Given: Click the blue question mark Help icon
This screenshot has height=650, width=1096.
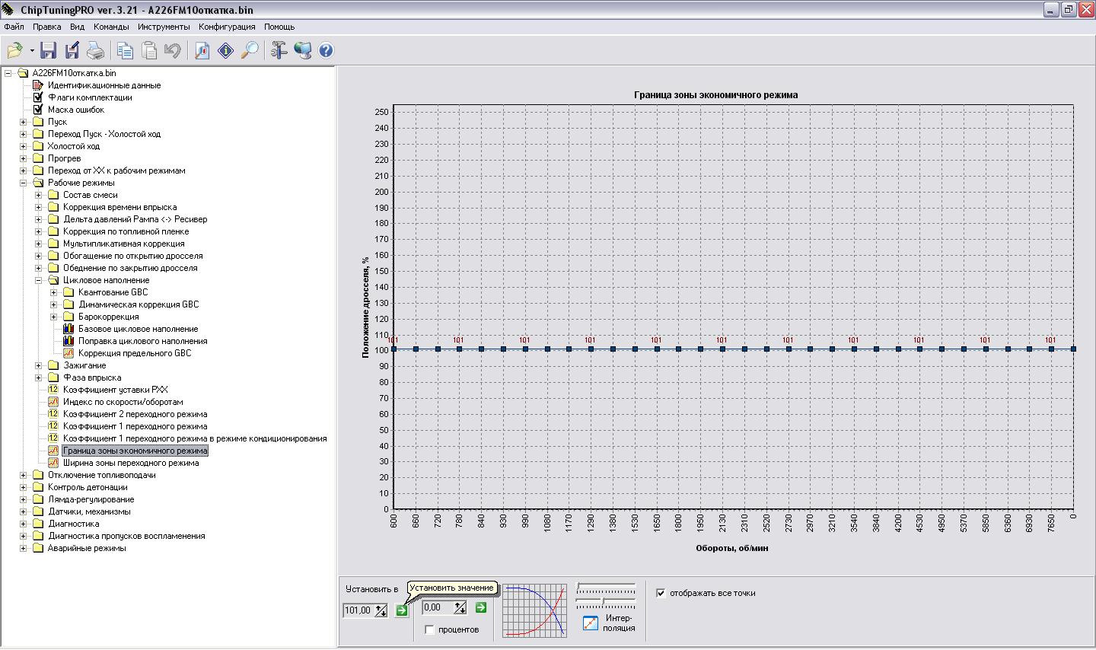Looking at the screenshot, I should 326,51.
